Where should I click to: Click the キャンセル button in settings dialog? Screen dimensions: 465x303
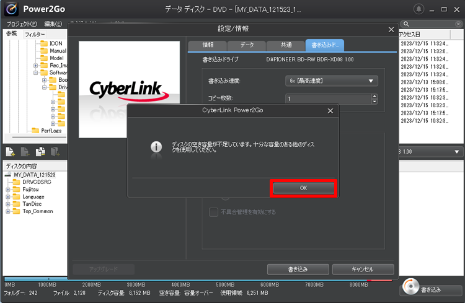pos(363,269)
